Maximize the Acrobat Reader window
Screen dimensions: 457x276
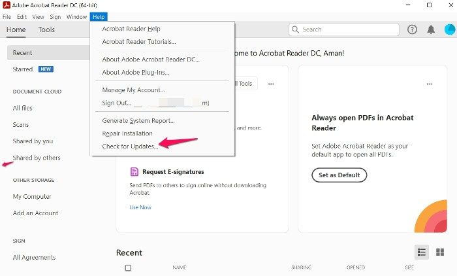point(430,5)
